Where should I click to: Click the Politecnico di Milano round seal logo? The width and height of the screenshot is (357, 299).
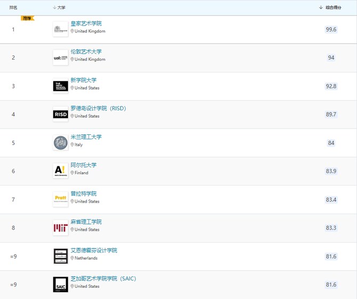[x=61, y=143]
